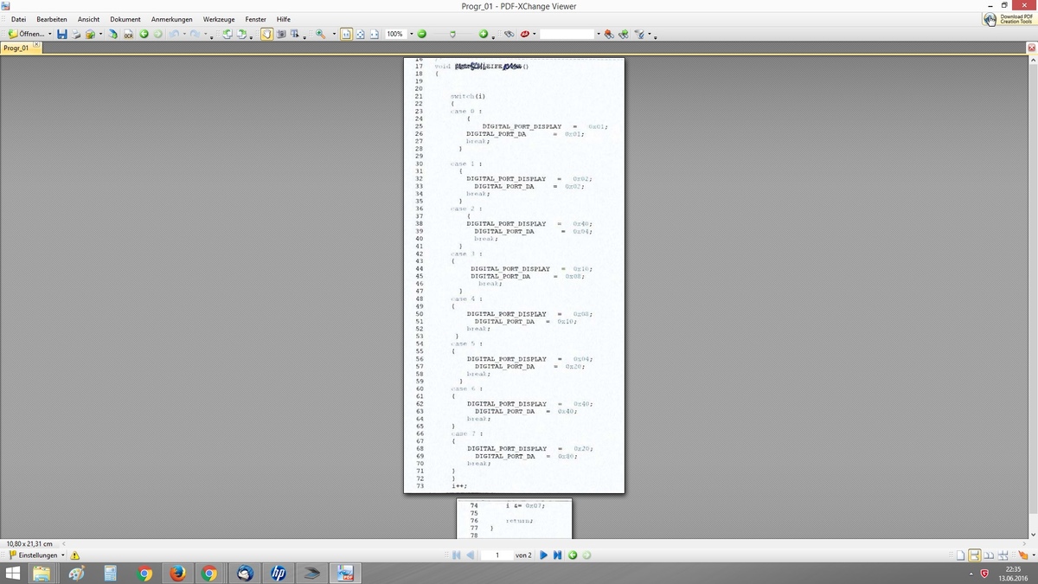Open Firefox from the taskbar
This screenshot has height=584, width=1038.
pos(177,574)
